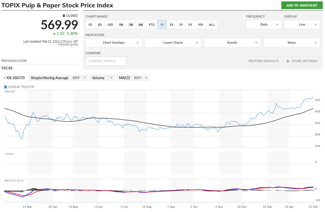Viewport: 325px width, 212px height.
Task: Remove the MACD indicator with its X
Action: coord(146,78)
